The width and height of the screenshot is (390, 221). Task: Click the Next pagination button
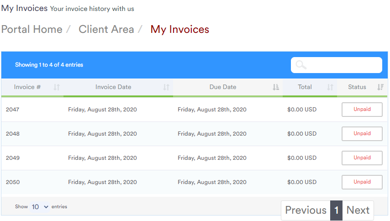[x=358, y=210]
